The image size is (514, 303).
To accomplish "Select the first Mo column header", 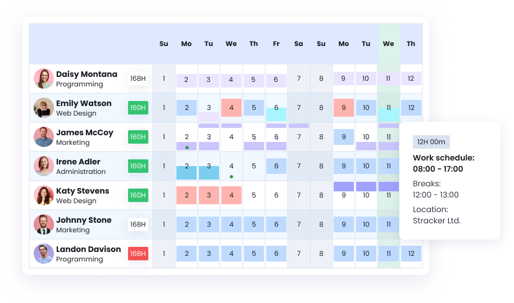I will point(186,44).
